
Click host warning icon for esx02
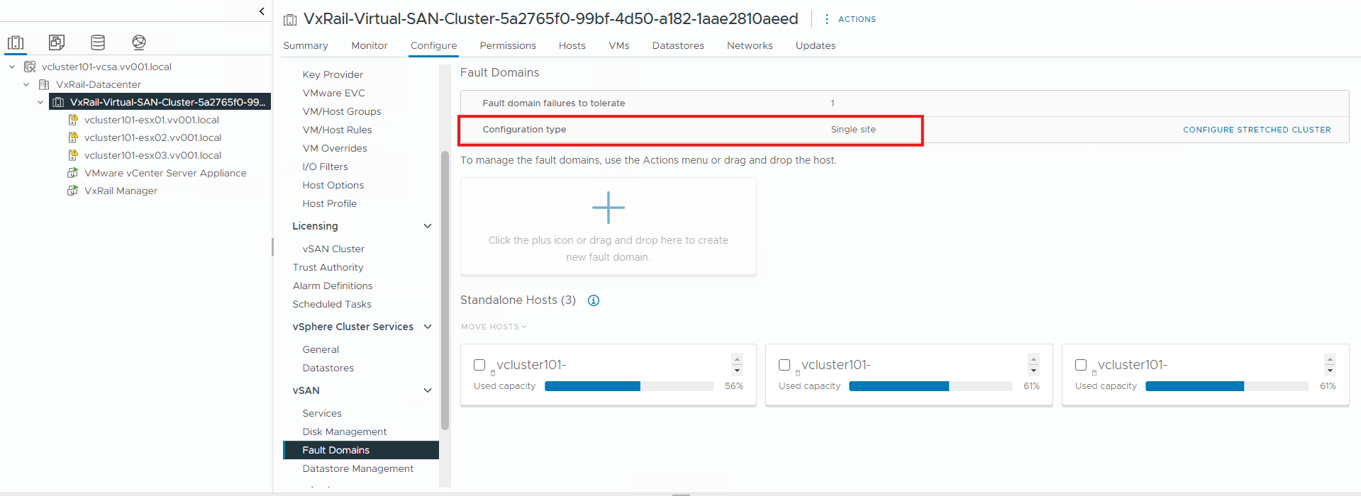pos(72,137)
